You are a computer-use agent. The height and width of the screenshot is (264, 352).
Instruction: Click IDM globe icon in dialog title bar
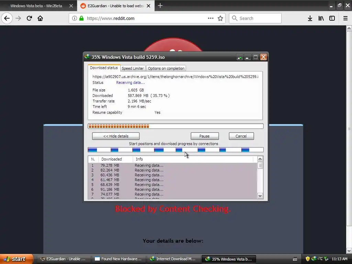(x=87, y=57)
